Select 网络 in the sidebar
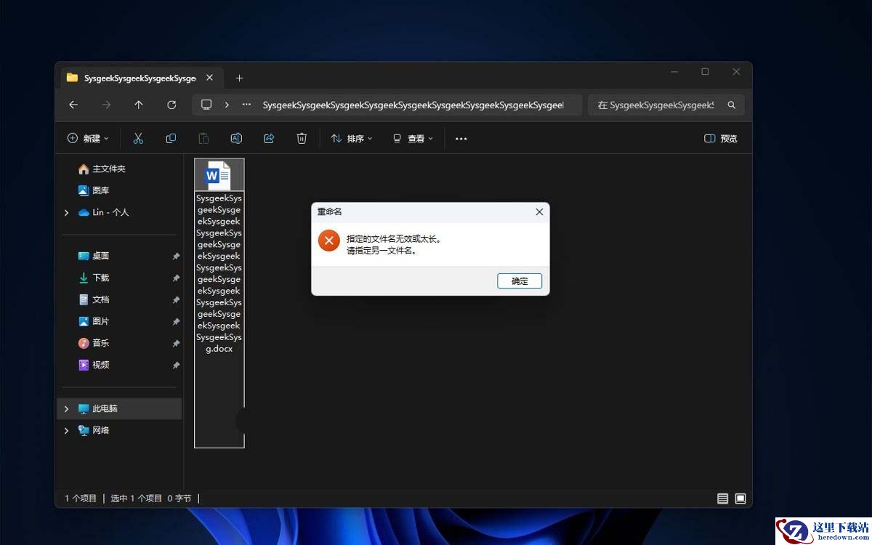Viewport: 872px width, 545px height. click(x=94, y=430)
